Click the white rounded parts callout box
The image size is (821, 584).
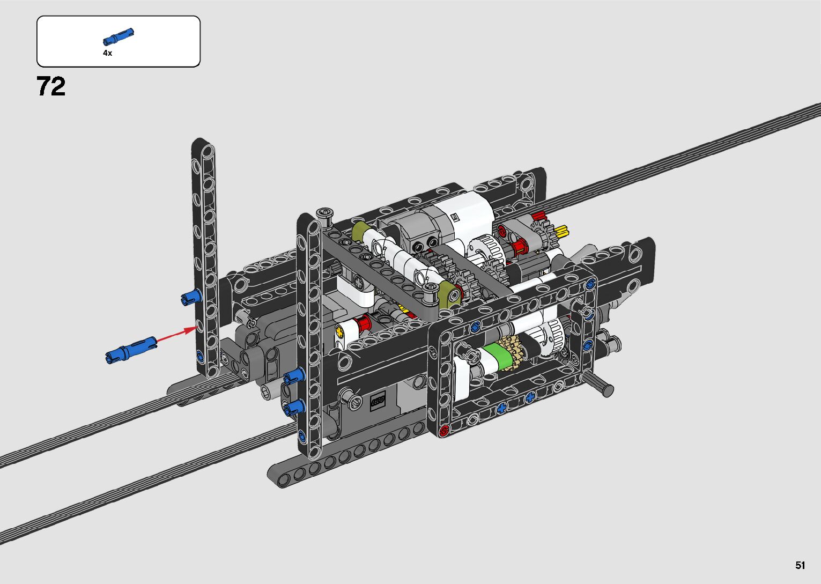point(119,41)
